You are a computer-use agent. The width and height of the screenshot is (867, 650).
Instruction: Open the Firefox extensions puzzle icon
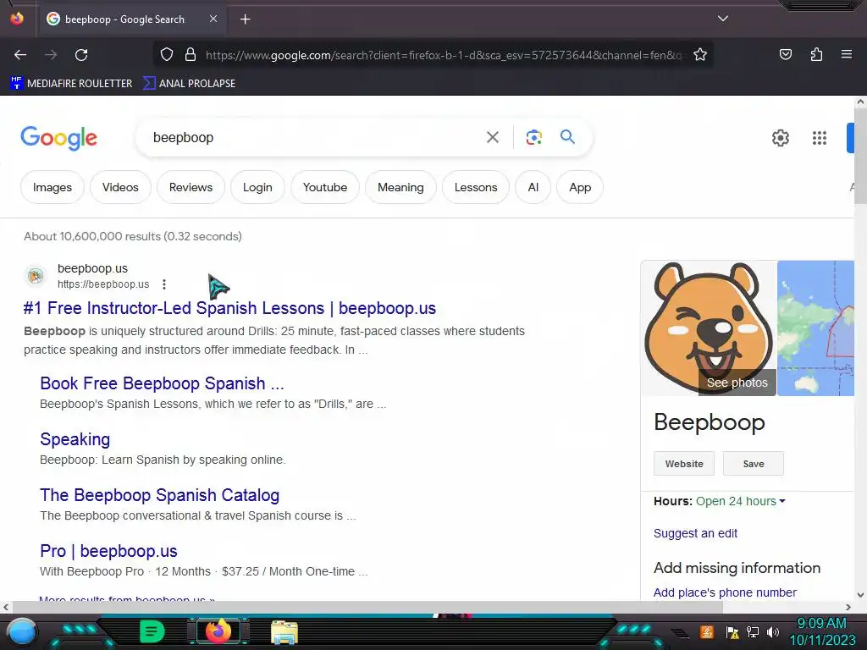(816, 54)
